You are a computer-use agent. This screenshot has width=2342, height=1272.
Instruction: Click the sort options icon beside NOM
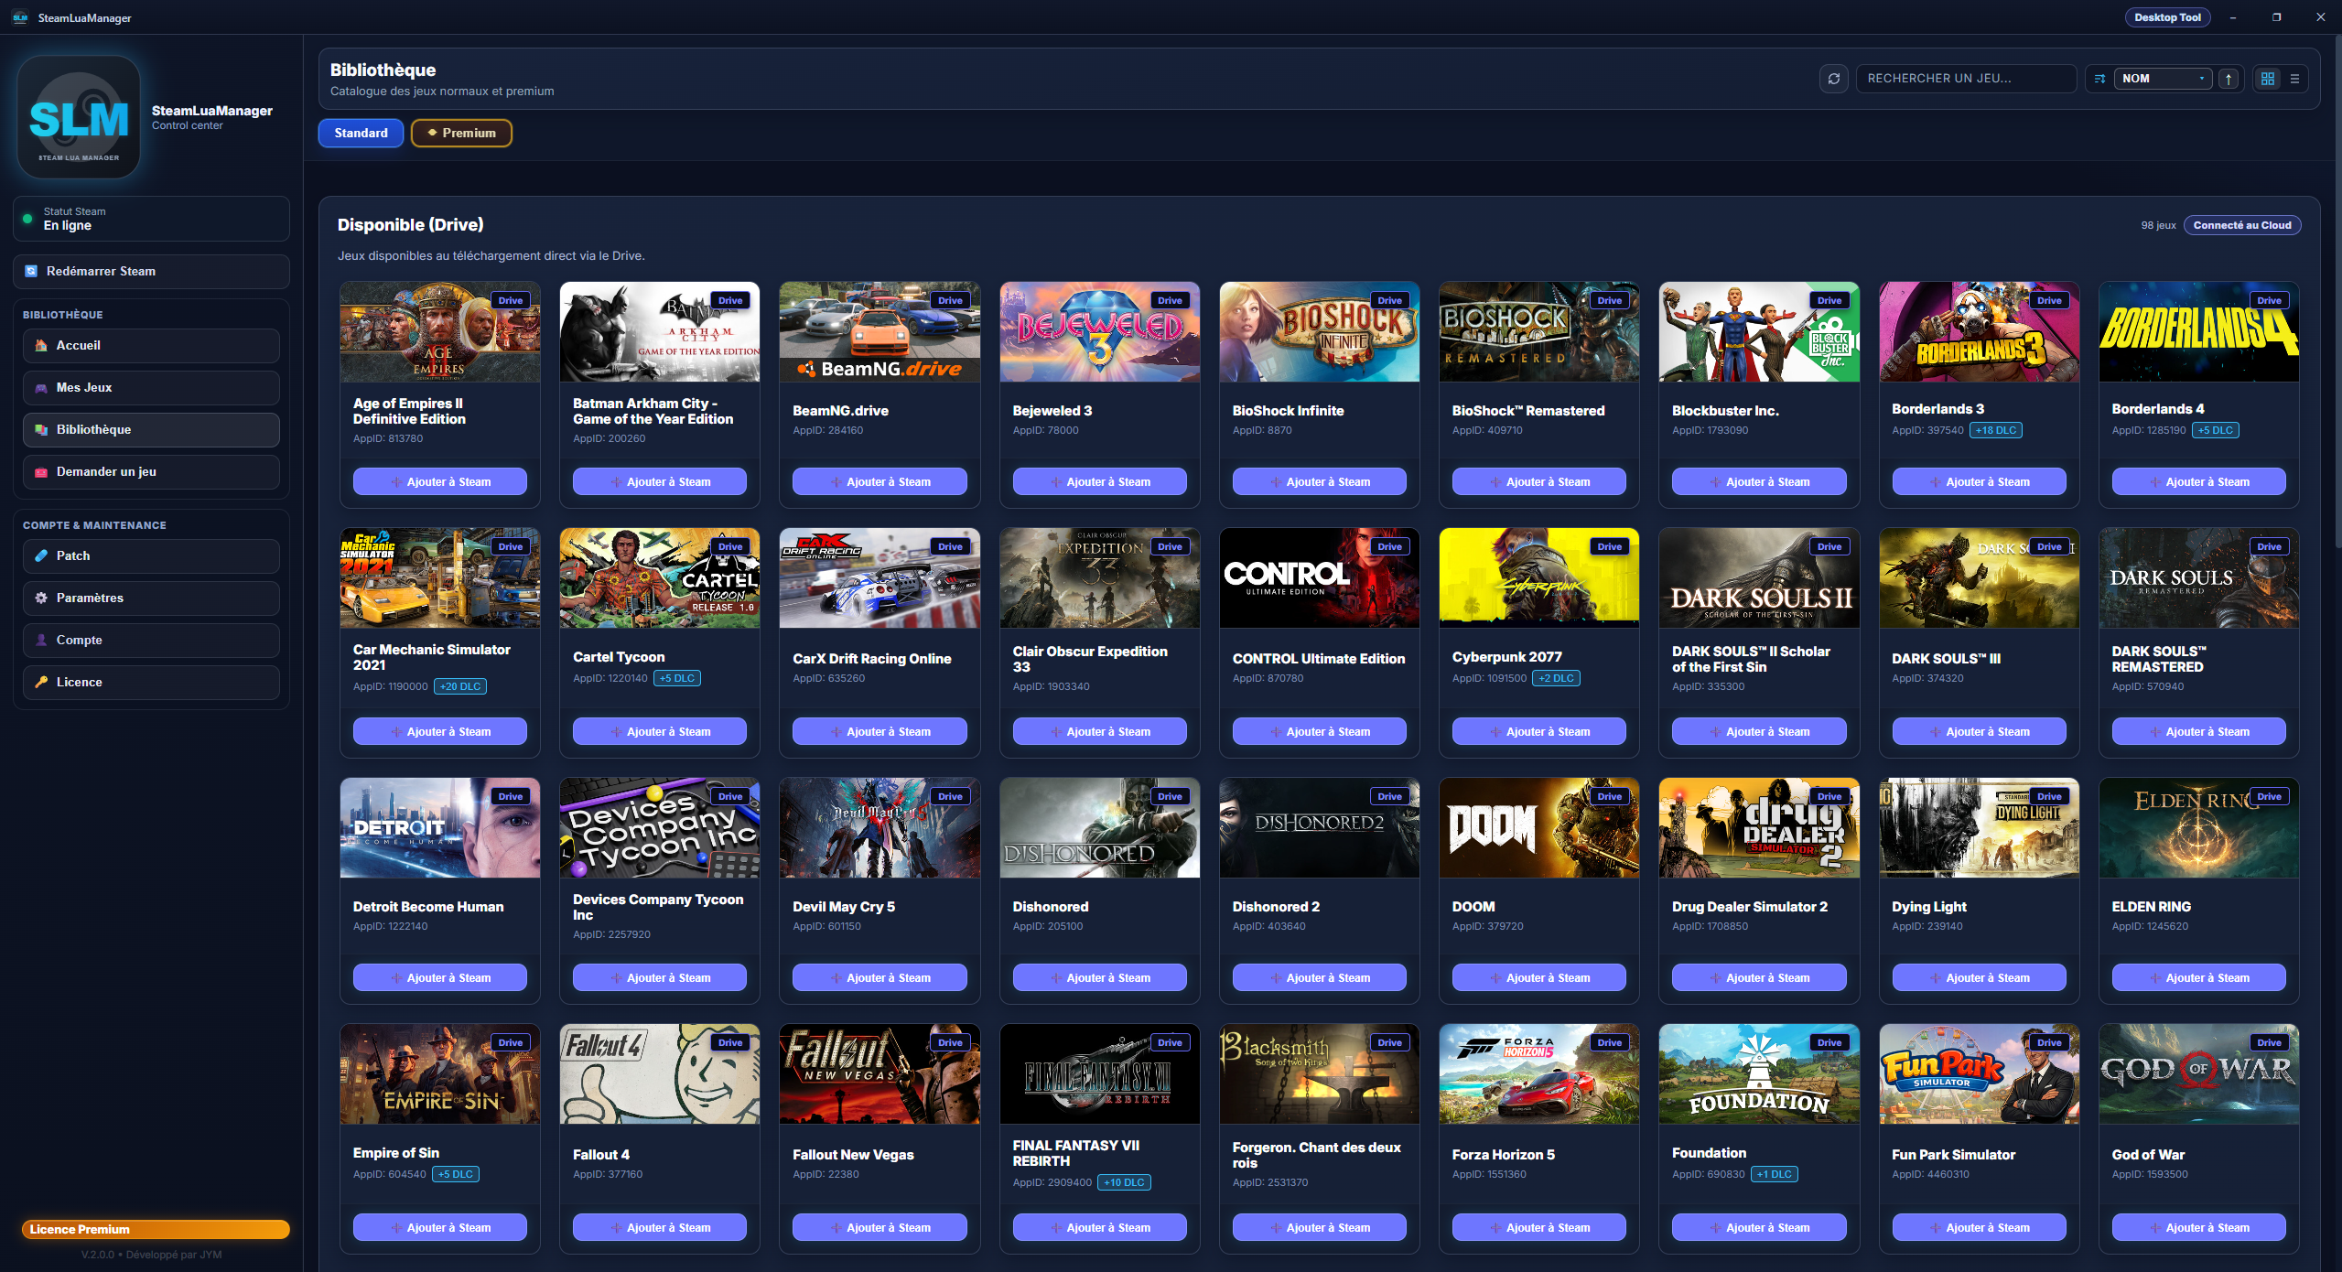2100,79
